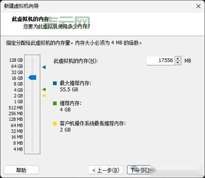Click the 4 GB slider label
The image size is (205, 178).
18,90
